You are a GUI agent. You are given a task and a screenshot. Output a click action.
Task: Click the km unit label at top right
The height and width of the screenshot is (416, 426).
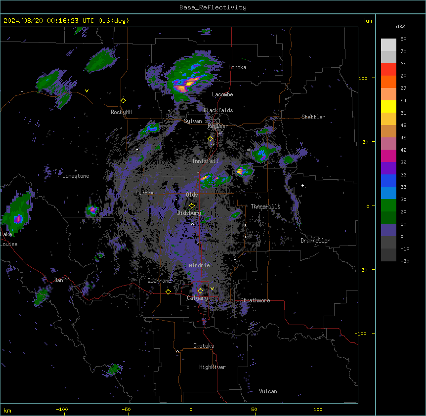point(368,21)
